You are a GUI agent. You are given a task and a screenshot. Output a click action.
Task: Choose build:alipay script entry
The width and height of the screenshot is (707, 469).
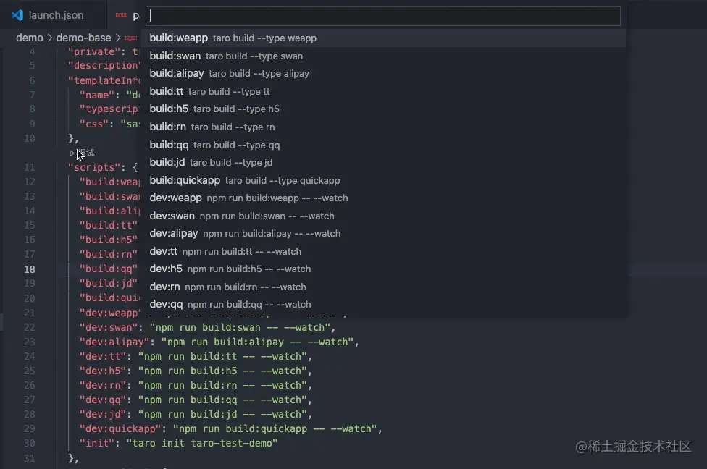tap(384, 73)
